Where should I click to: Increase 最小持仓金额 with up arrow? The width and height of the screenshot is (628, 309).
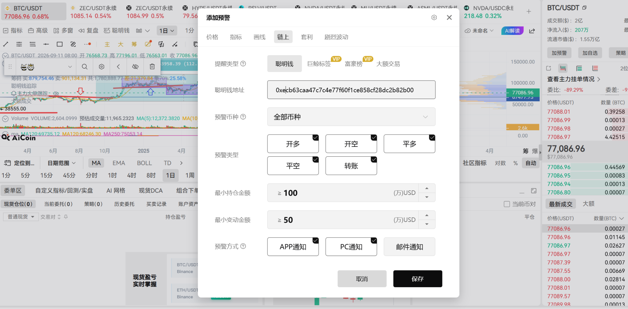[427, 188]
